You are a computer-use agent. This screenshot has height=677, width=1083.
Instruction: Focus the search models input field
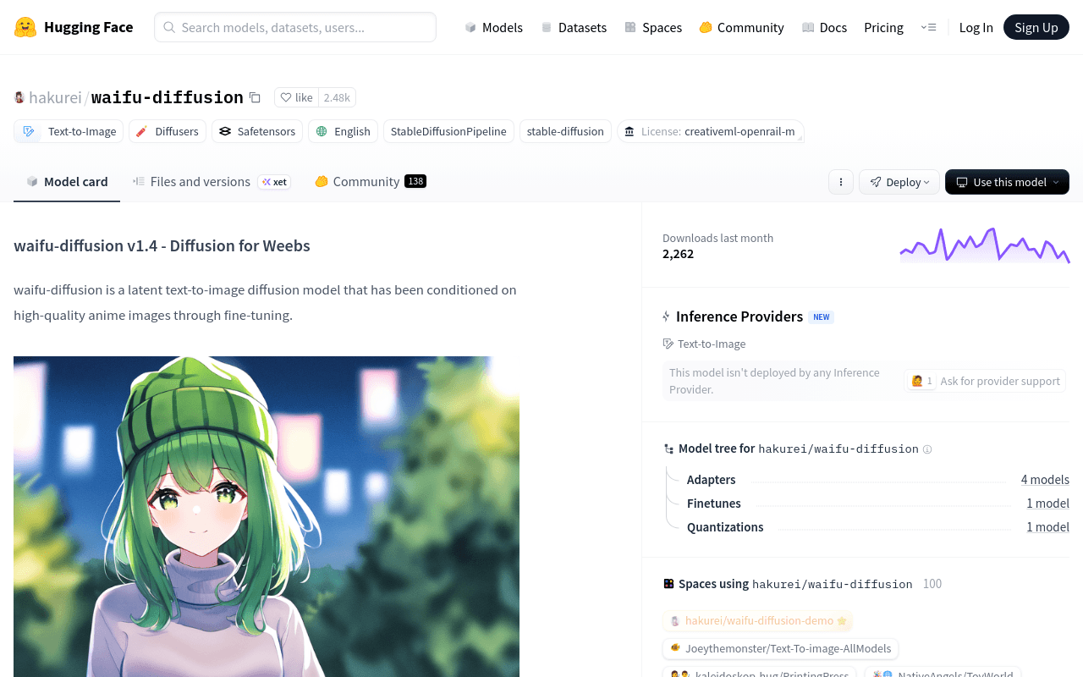pyautogui.click(x=295, y=27)
